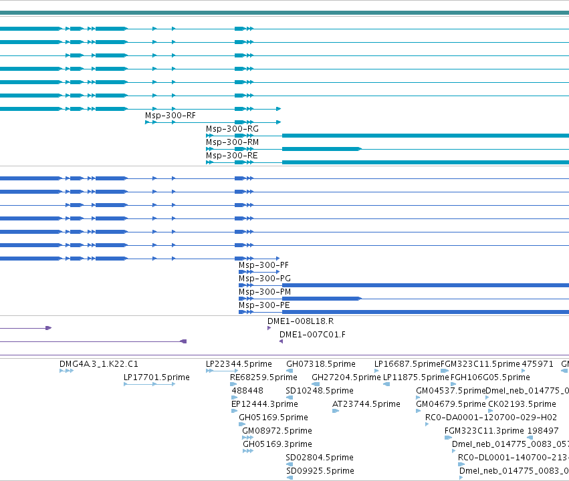Click the Msp-300-PE thick coding bar
The image size is (569, 481).
(426, 312)
